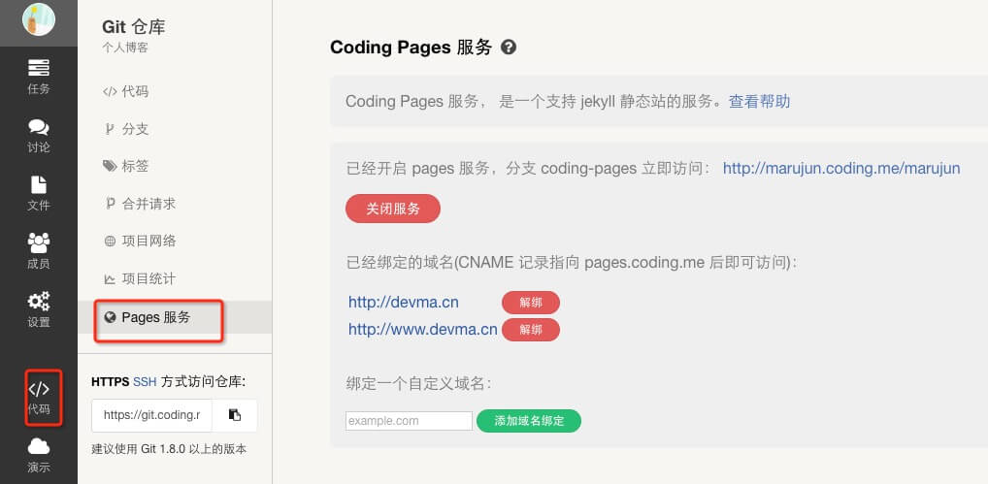Click the copy repository URL icon

[x=235, y=415]
